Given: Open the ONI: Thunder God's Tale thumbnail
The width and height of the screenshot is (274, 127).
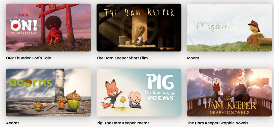Looking at the screenshot, I should click(x=48, y=27).
